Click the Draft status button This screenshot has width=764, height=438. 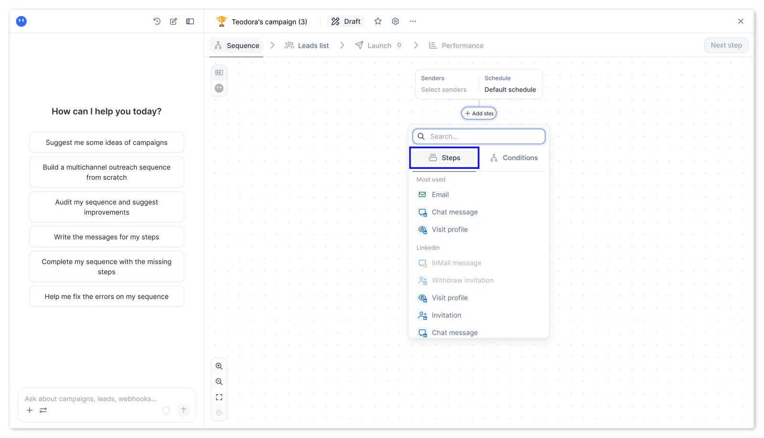346,21
